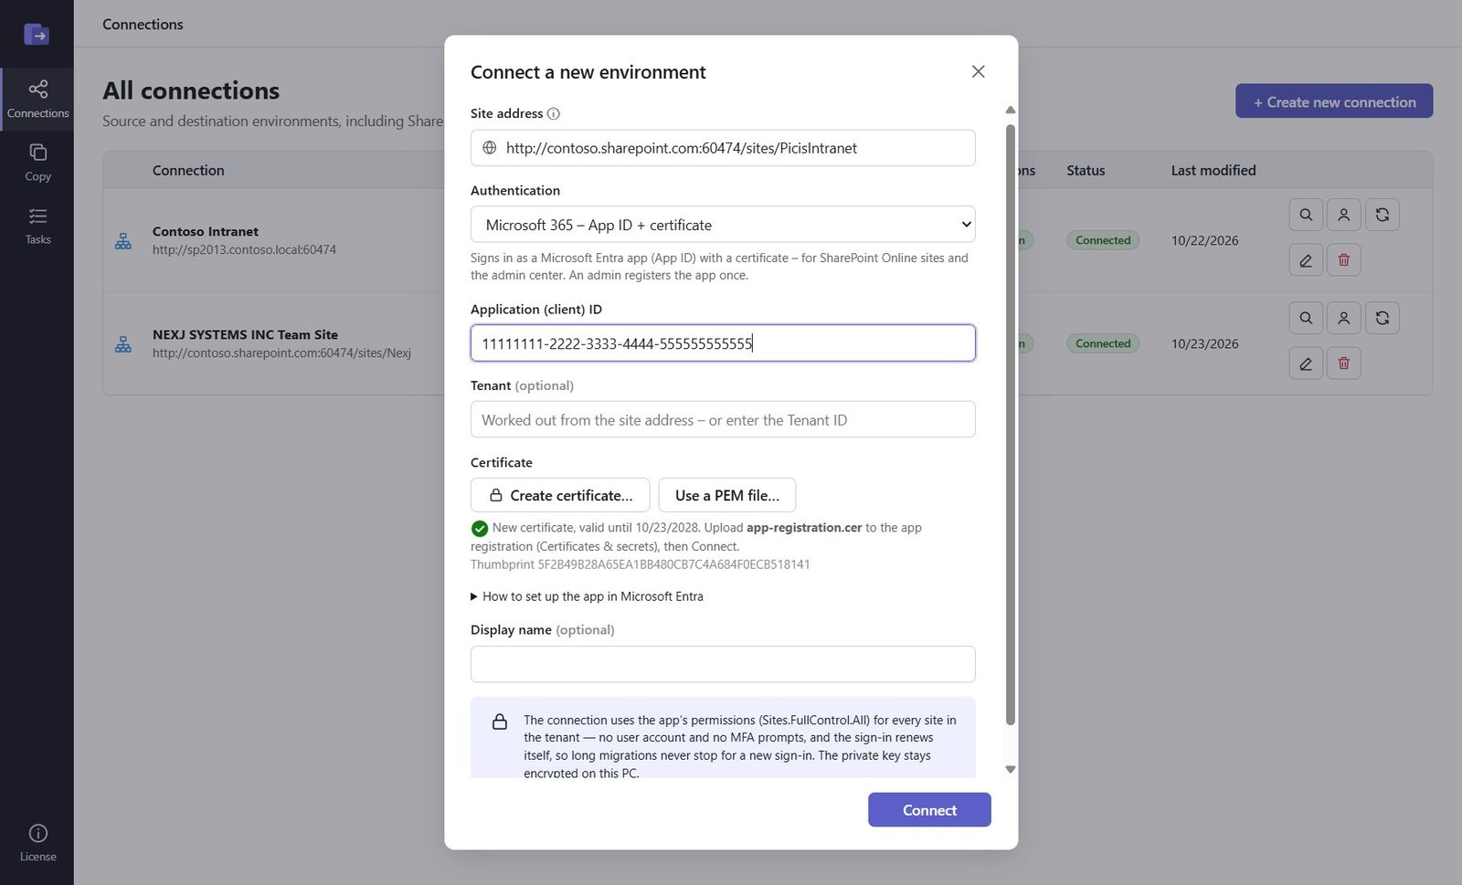
Task: Open user settings for NEXJ SYSTEMS Team Site
Action: click(x=1343, y=318)
